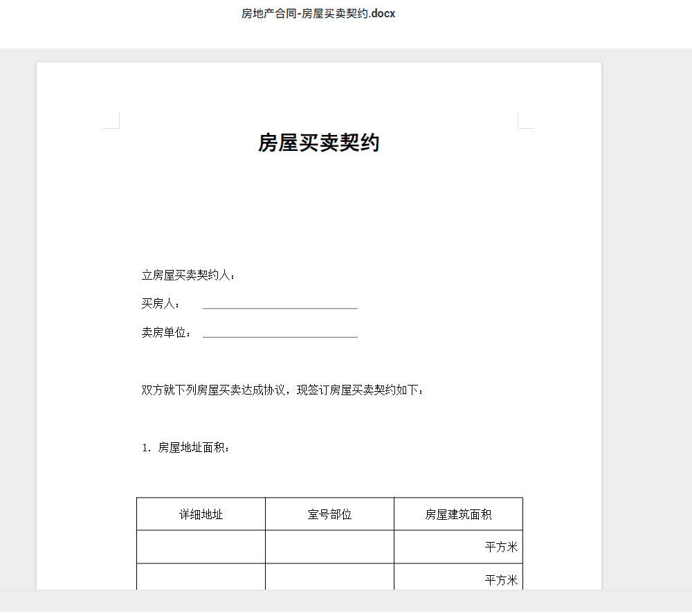The image size is (692, 616).
Task: Click the paragraph starting 双方就下列房屋买卖达成协议
Action: (282, 390)
